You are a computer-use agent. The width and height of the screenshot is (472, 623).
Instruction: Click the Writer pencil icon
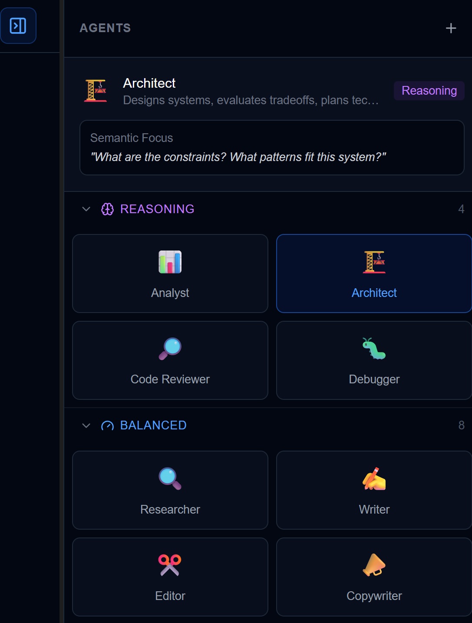coord(374,478)
